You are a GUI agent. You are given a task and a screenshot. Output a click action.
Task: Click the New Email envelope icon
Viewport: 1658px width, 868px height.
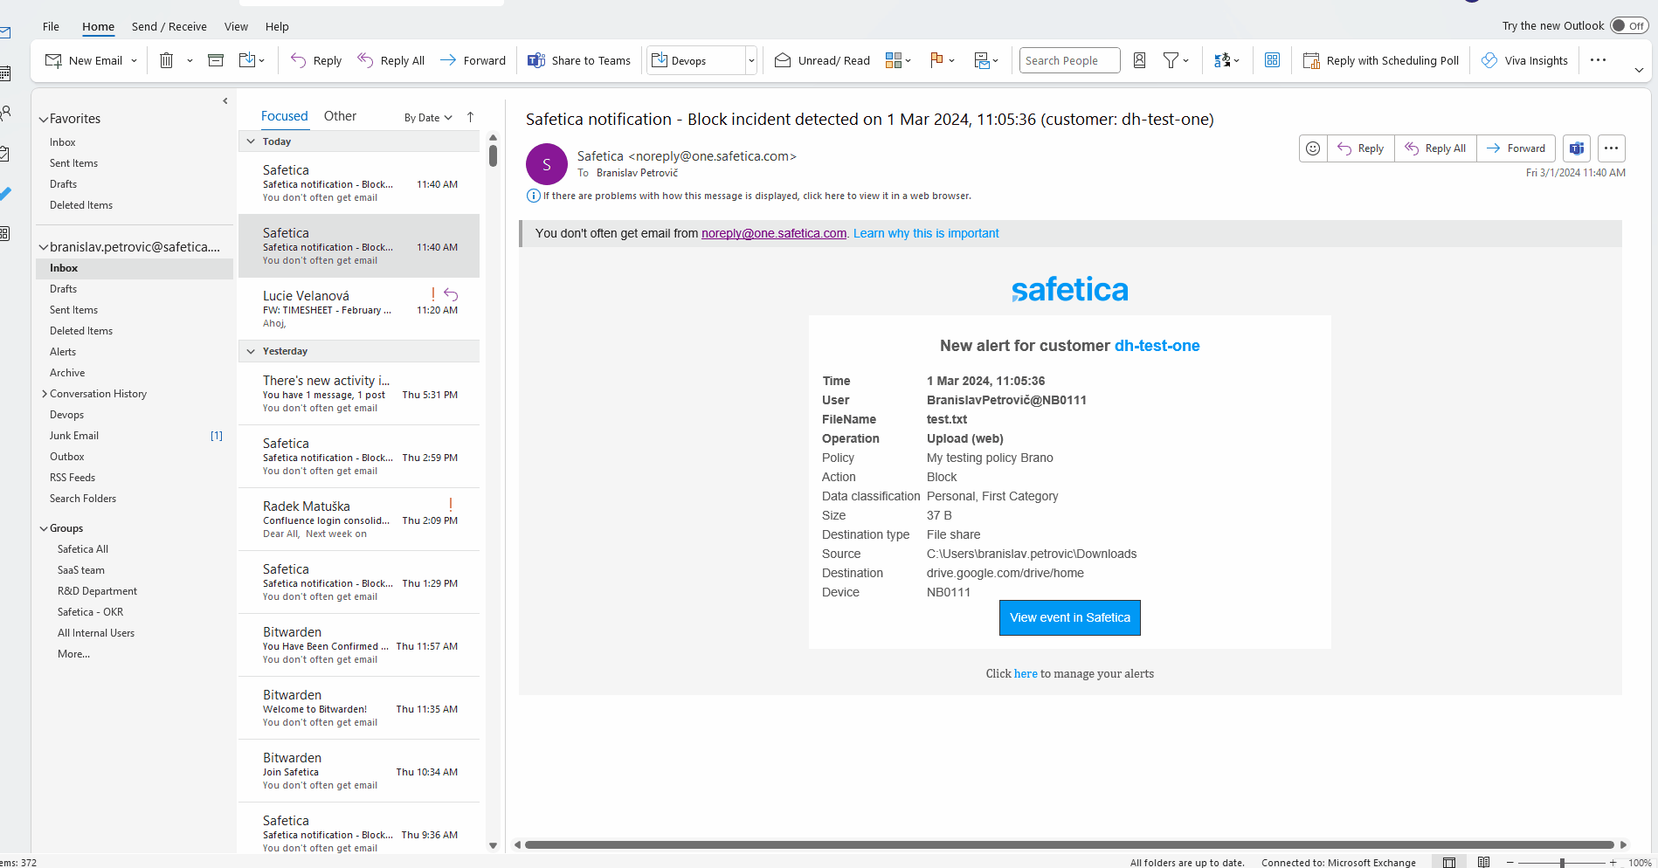point(53,60)
